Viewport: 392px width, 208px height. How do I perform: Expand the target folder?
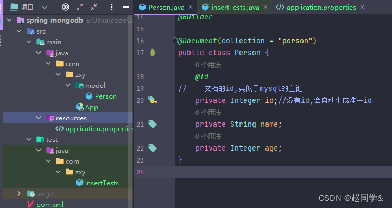pyautogui.click(x=19, y=193)
